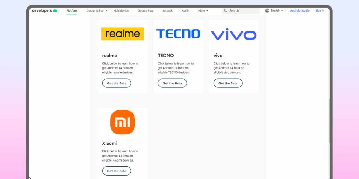Click the TECNO logo image
The width and height of the screenshot is (359, 179).
coord(178,34)
